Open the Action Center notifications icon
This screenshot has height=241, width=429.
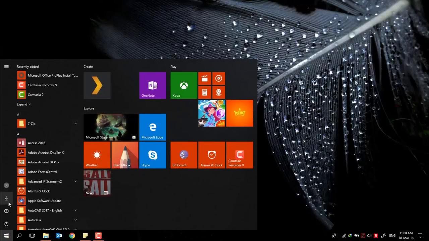tap(420, 236)
